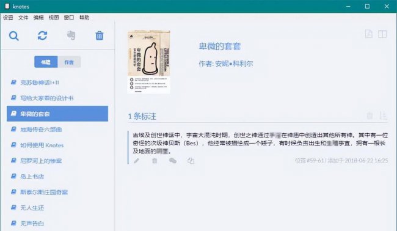
Task: Click the book cover thumbnail image
Action: pos(149,62)
